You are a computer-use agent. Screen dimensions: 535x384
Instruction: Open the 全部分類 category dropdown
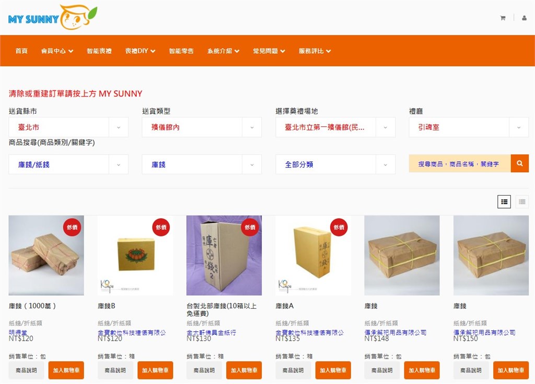[x=335, y=164]
